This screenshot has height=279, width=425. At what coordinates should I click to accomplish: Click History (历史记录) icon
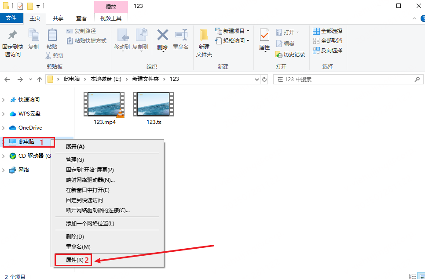tap(290, 54)
